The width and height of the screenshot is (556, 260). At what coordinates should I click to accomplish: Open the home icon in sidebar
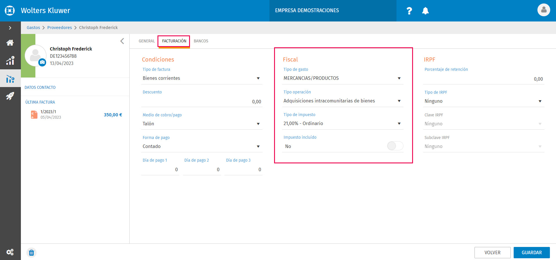tap(10, 43)
